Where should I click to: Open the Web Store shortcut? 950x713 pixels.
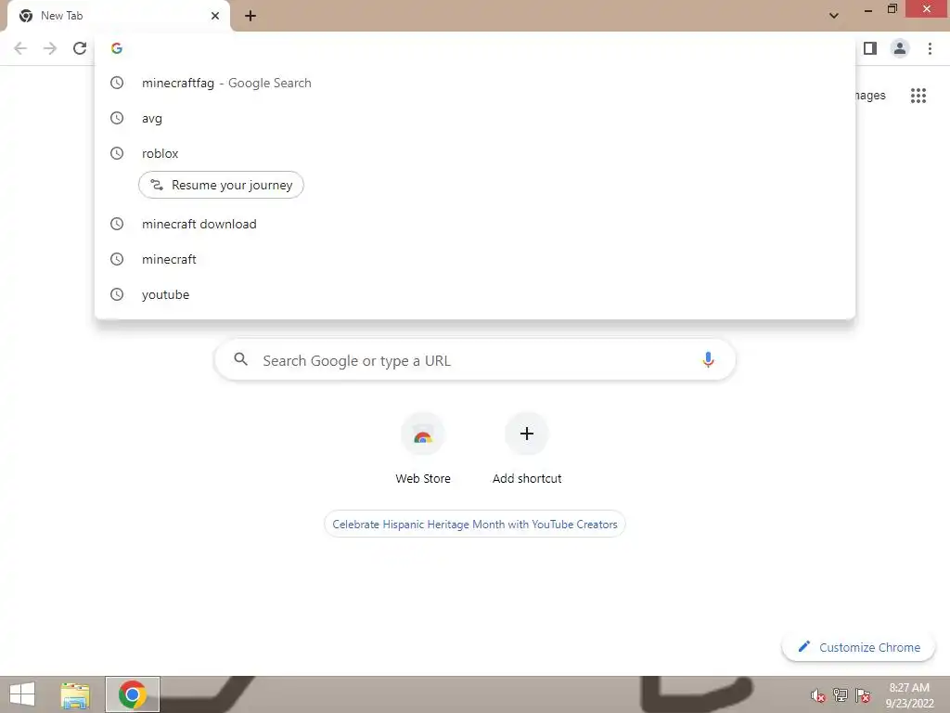[423, 448]
